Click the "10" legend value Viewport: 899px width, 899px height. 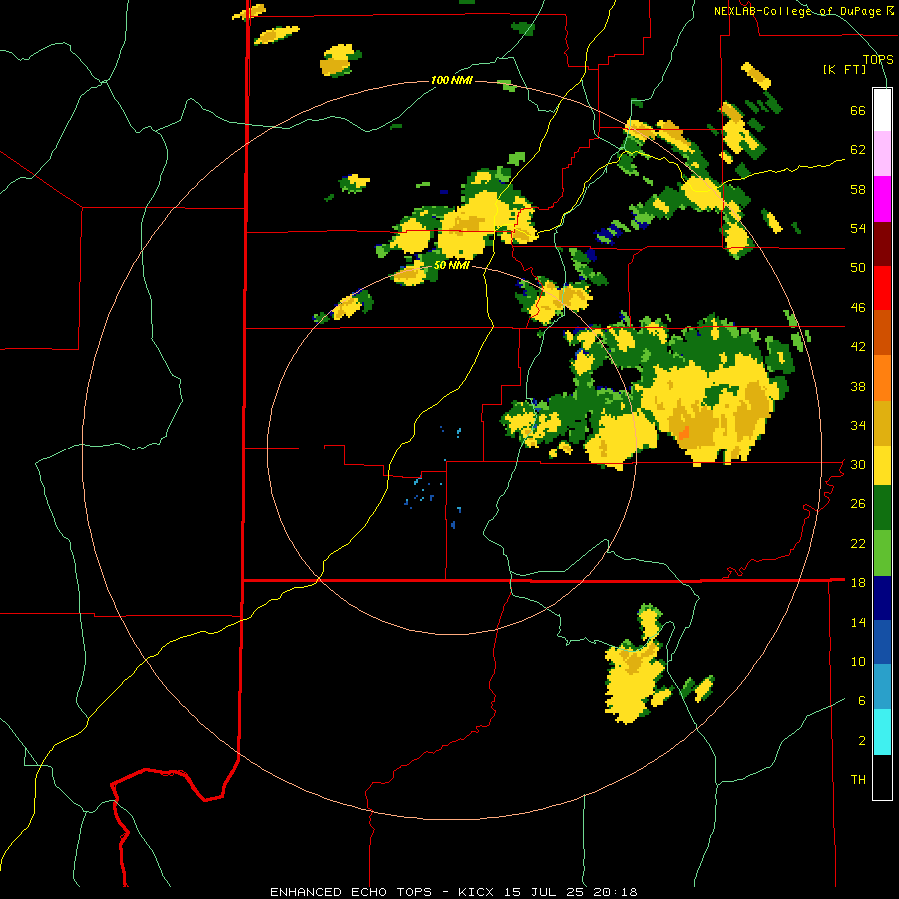[x=858, y=661]
